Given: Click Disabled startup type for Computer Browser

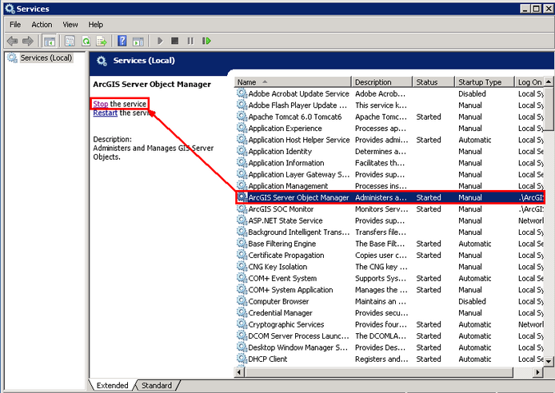Looking at the screenshot, I should [x=472, y=301].
